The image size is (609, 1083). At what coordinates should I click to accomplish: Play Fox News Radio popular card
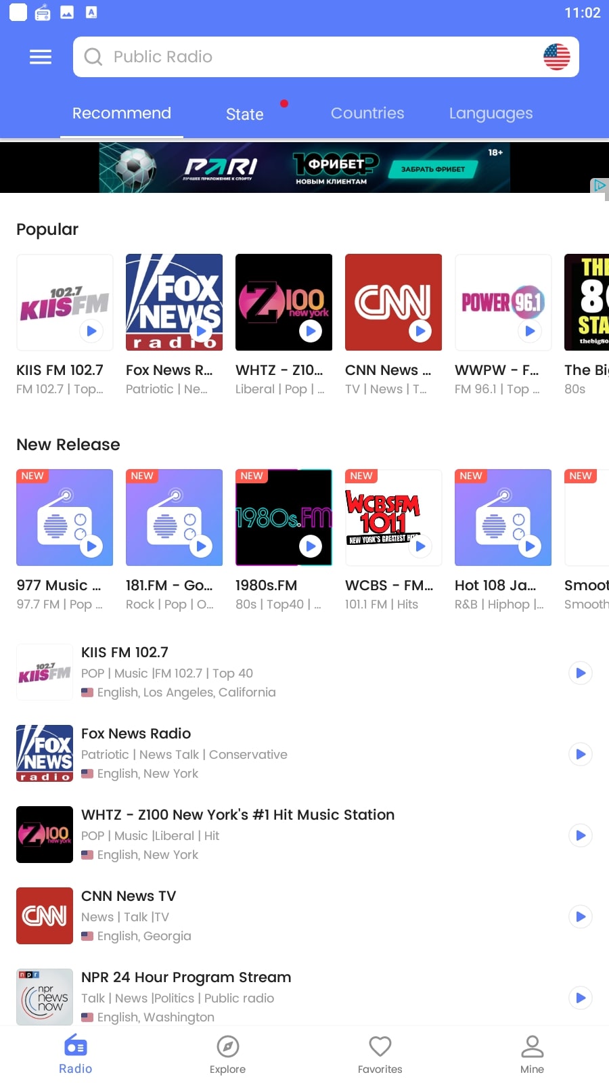click(x=201, y=331)
